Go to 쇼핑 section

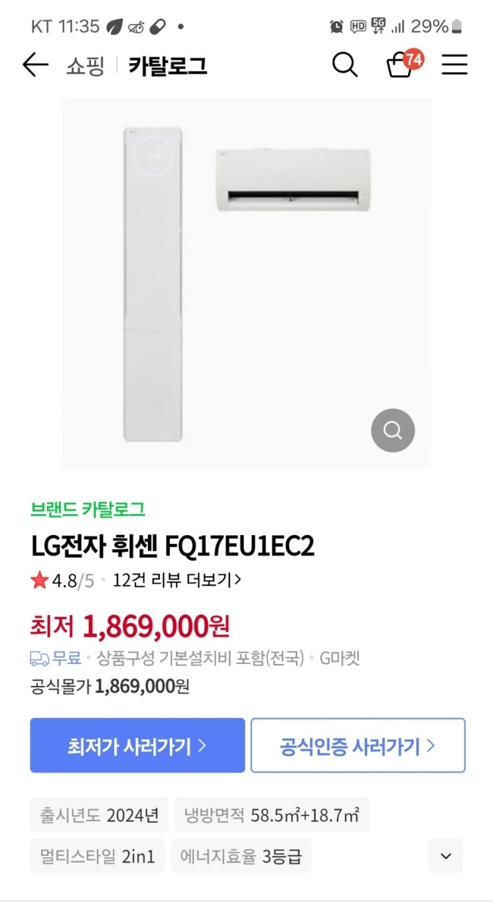tap(85, 66)
